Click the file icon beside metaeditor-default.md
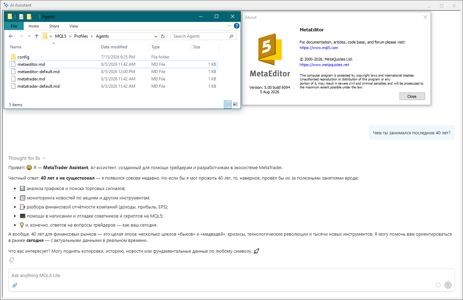 [x=13, y=72]
